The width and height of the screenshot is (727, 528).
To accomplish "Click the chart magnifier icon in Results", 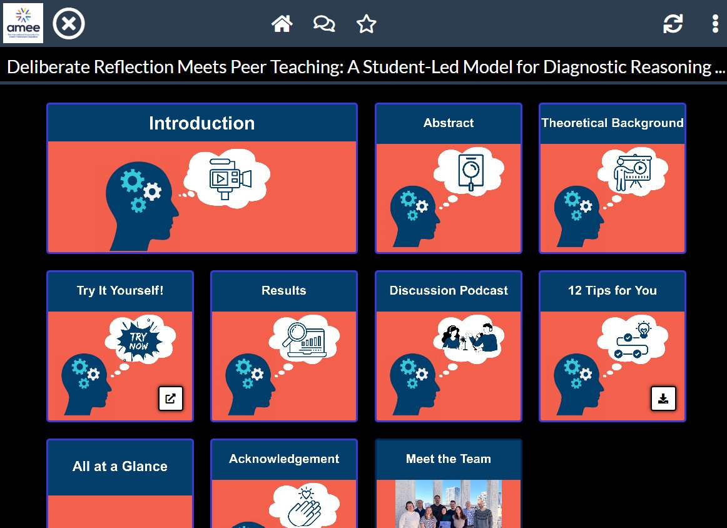I will coord(306,340).
